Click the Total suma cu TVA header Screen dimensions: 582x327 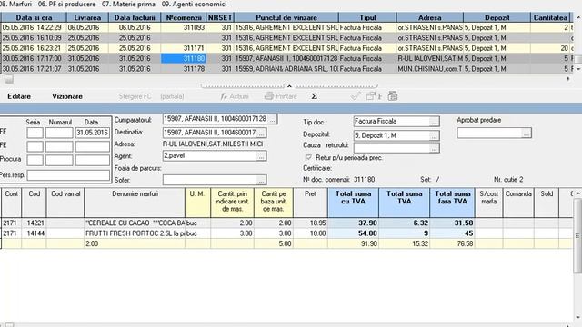coord(354,203)
